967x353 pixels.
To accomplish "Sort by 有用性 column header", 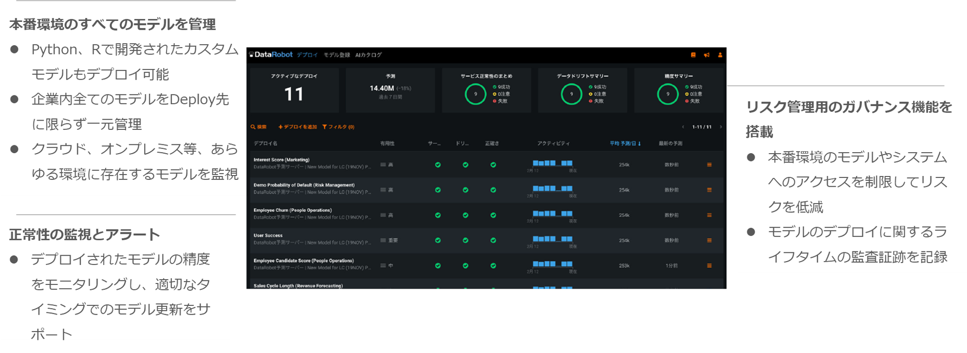I will [x=388, y=143].
